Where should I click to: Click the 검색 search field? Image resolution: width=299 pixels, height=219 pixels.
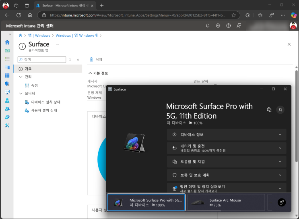coord(42,60)
